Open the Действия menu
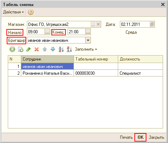Screen dimensions: 168x143 click(x=13, y=12)
